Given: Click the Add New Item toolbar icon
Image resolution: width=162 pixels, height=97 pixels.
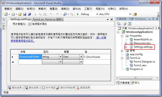Looking at the screenshot, I should (x=13, y=14).
